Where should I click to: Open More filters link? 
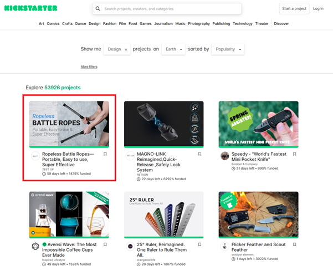pyautogui.click(x=89, y=67)
